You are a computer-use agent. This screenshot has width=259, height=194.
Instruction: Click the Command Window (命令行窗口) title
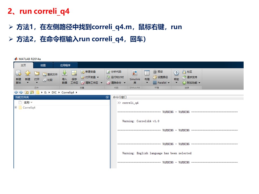(x=120, y=97)
